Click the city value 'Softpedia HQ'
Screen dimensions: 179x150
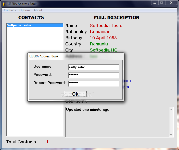point(104,50)
